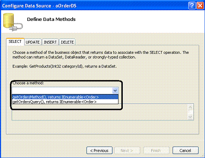Cancel the data source configuration
This screenshot has width=205, height=158.
[x=185, y=151]
